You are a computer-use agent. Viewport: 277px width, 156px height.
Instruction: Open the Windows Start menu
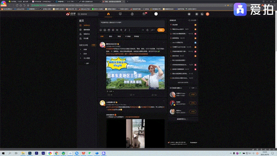coord(3,153)
